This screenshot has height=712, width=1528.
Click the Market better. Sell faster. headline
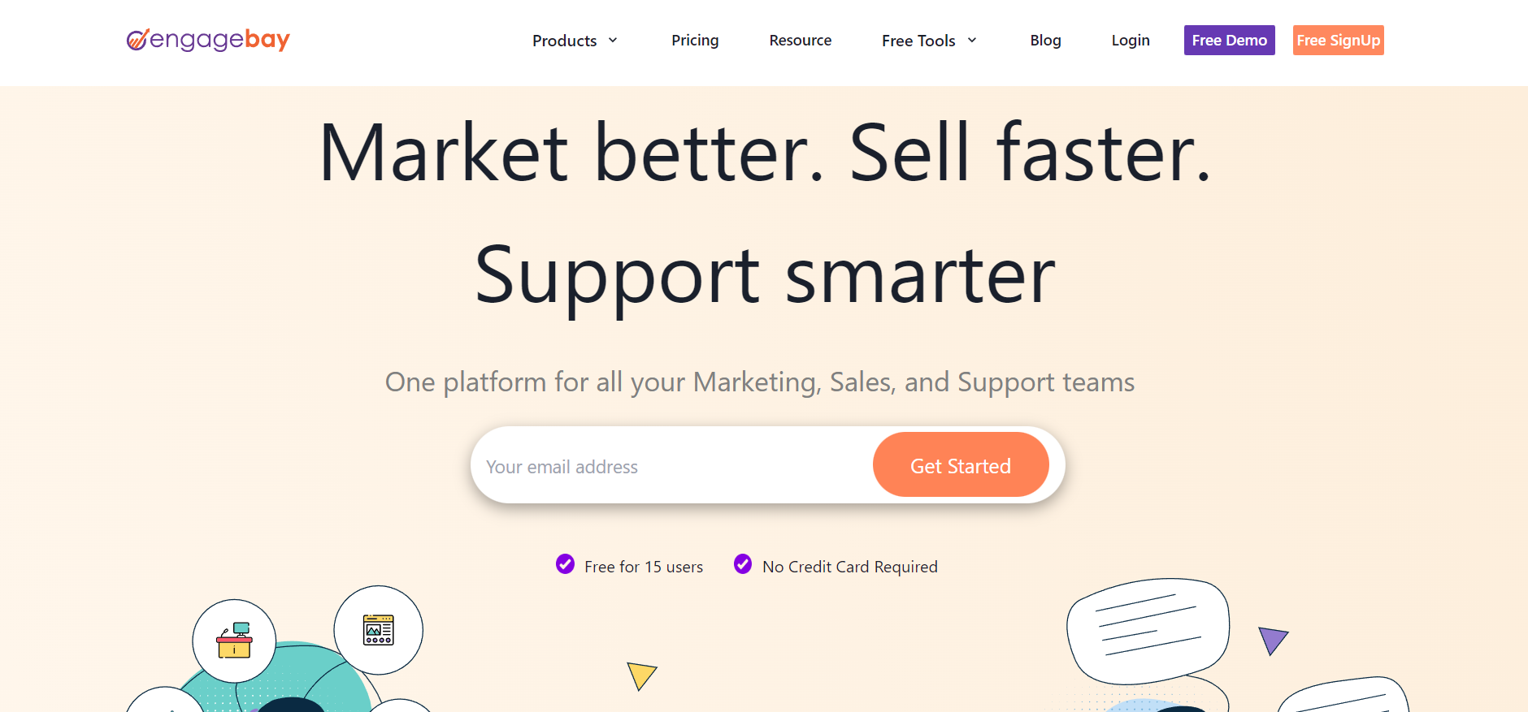(764, 153)
